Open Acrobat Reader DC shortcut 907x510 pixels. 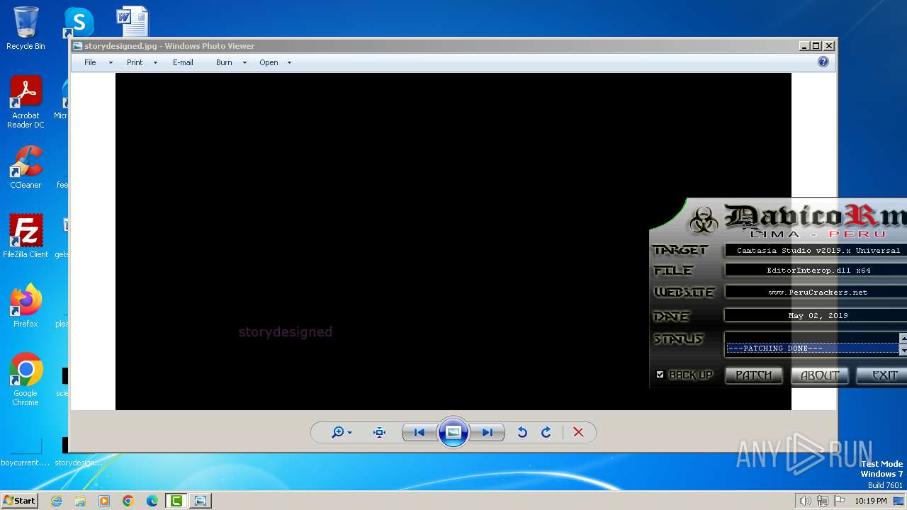click(26, 102)
